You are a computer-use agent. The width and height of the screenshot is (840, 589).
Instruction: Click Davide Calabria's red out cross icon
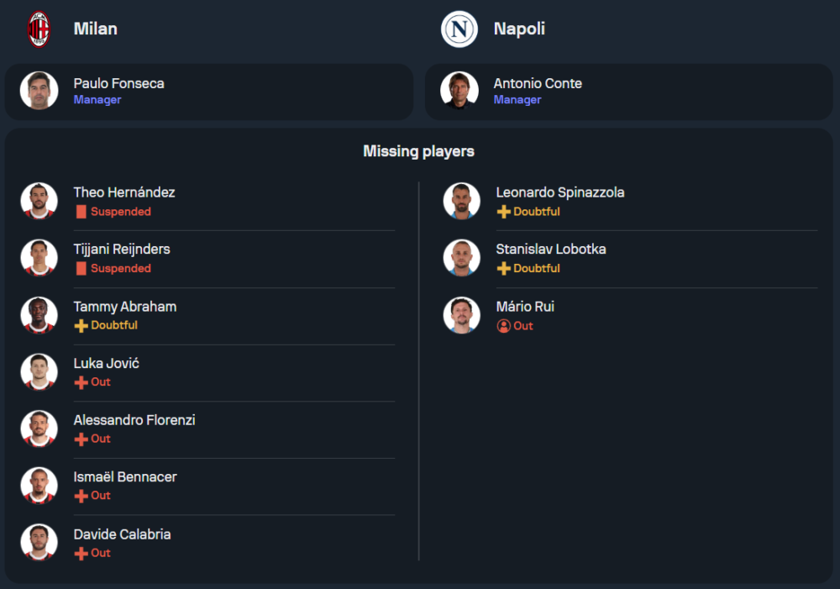[81, 554]
